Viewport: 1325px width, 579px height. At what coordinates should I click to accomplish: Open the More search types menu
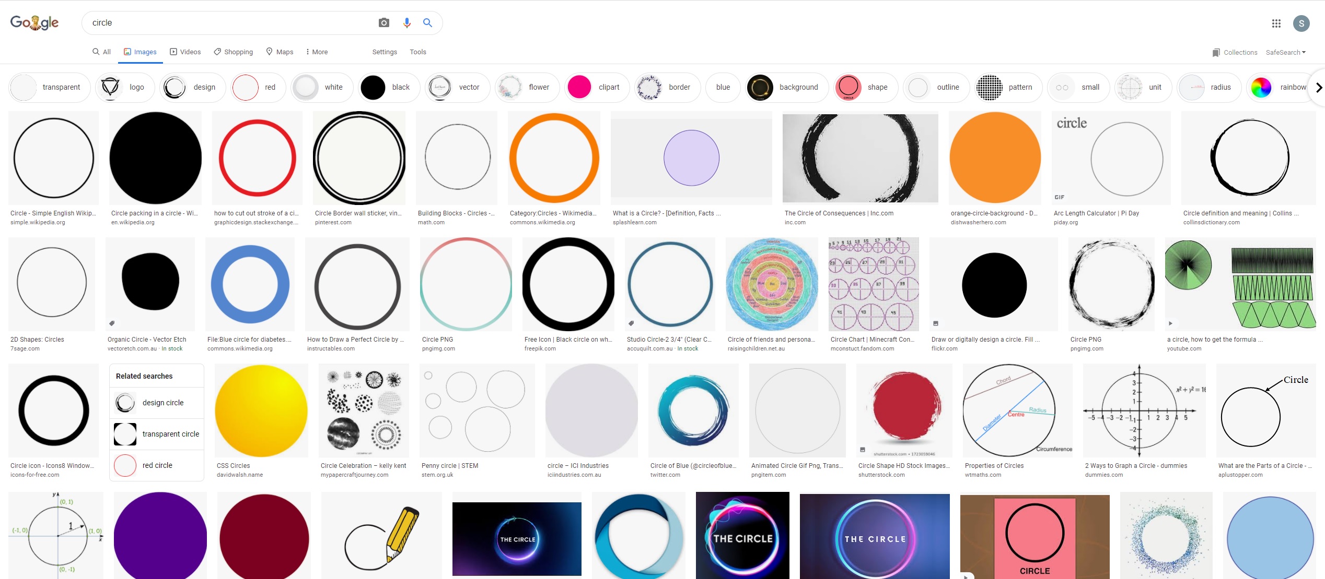317,52
